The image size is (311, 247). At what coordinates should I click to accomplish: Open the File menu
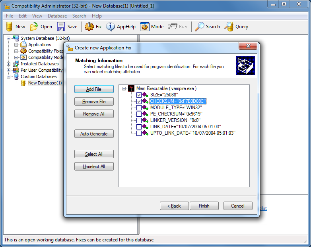click(x=10, y=16)
